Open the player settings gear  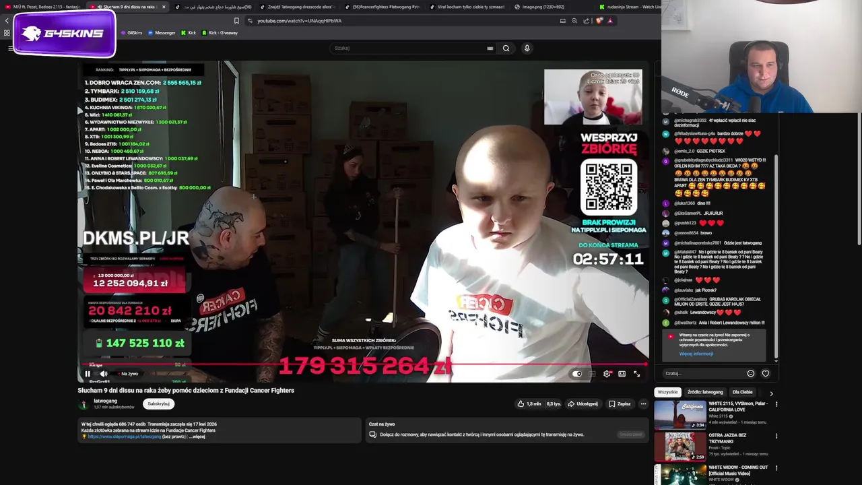pyautogui.click(x=607, y=374)
